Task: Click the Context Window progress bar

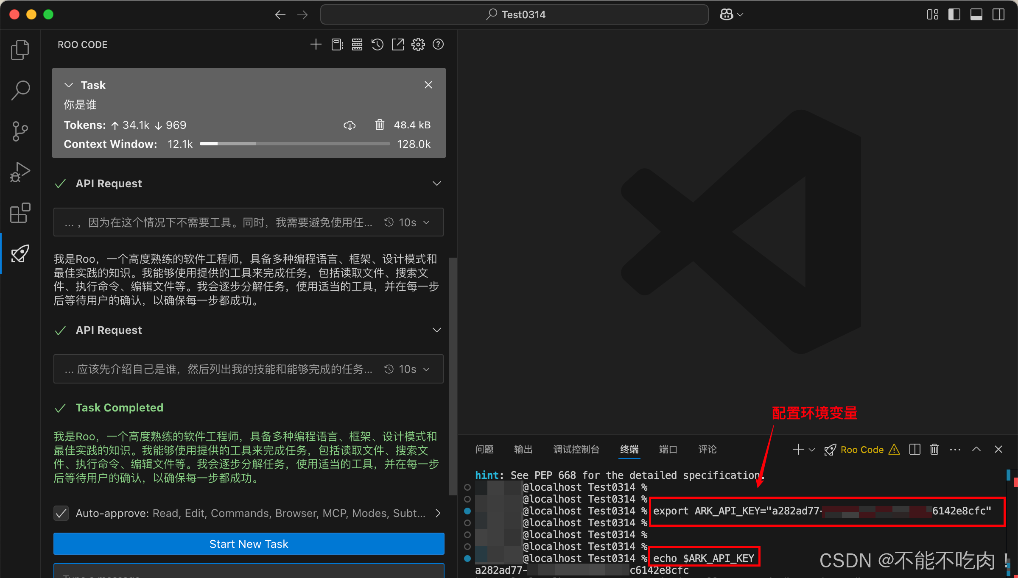Action: (x=294, y=144)
